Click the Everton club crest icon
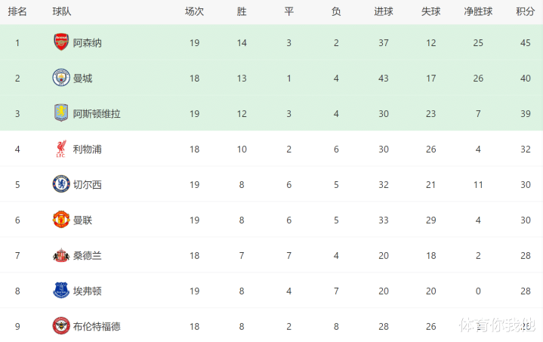This screenshot has width=543, height=342. 61,291
